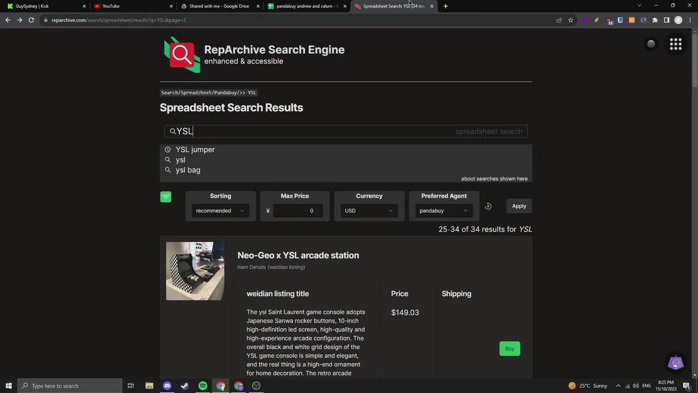Open the Currency USD dropdown
Image resolution: width=698 pixels, height=393 pixels.
(x=369, y=211)
